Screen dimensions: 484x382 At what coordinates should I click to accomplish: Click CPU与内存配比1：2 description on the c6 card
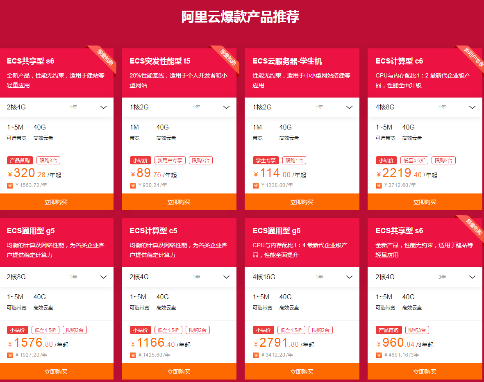tap(423, 80)
